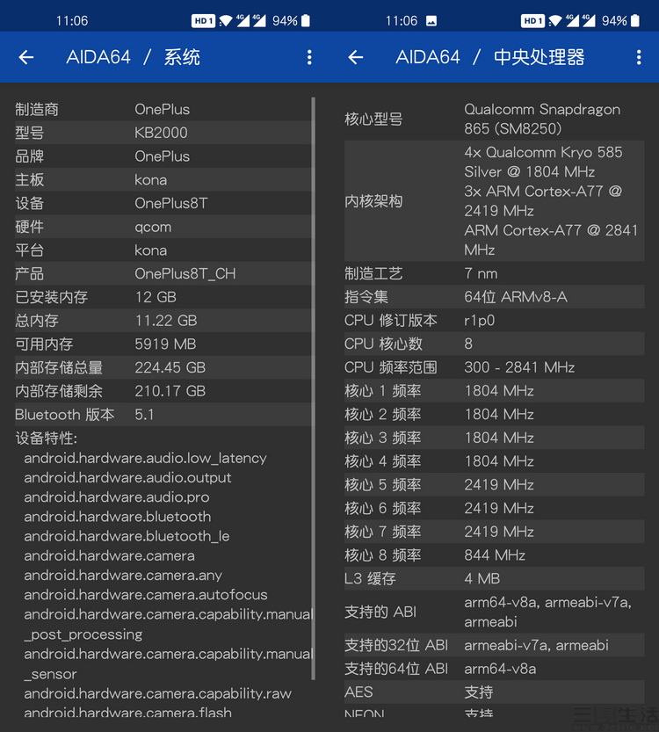This screenshot has height=732, width=659.
Task: Tap android.hardware.audio.low_latency entry
Action: pos(145,458)
